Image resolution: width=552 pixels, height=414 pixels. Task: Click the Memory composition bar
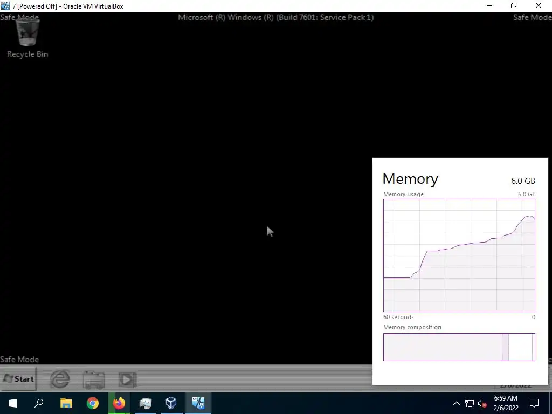(x=459, y=347)
